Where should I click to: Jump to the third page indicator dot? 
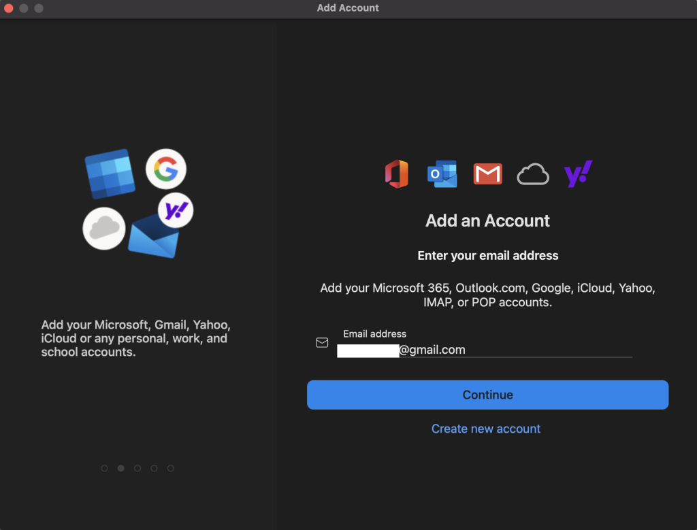pyautogui.click(x=137, y=468)
